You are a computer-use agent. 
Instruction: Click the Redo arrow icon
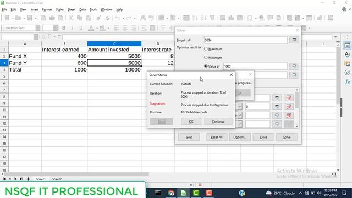(129, 18)
